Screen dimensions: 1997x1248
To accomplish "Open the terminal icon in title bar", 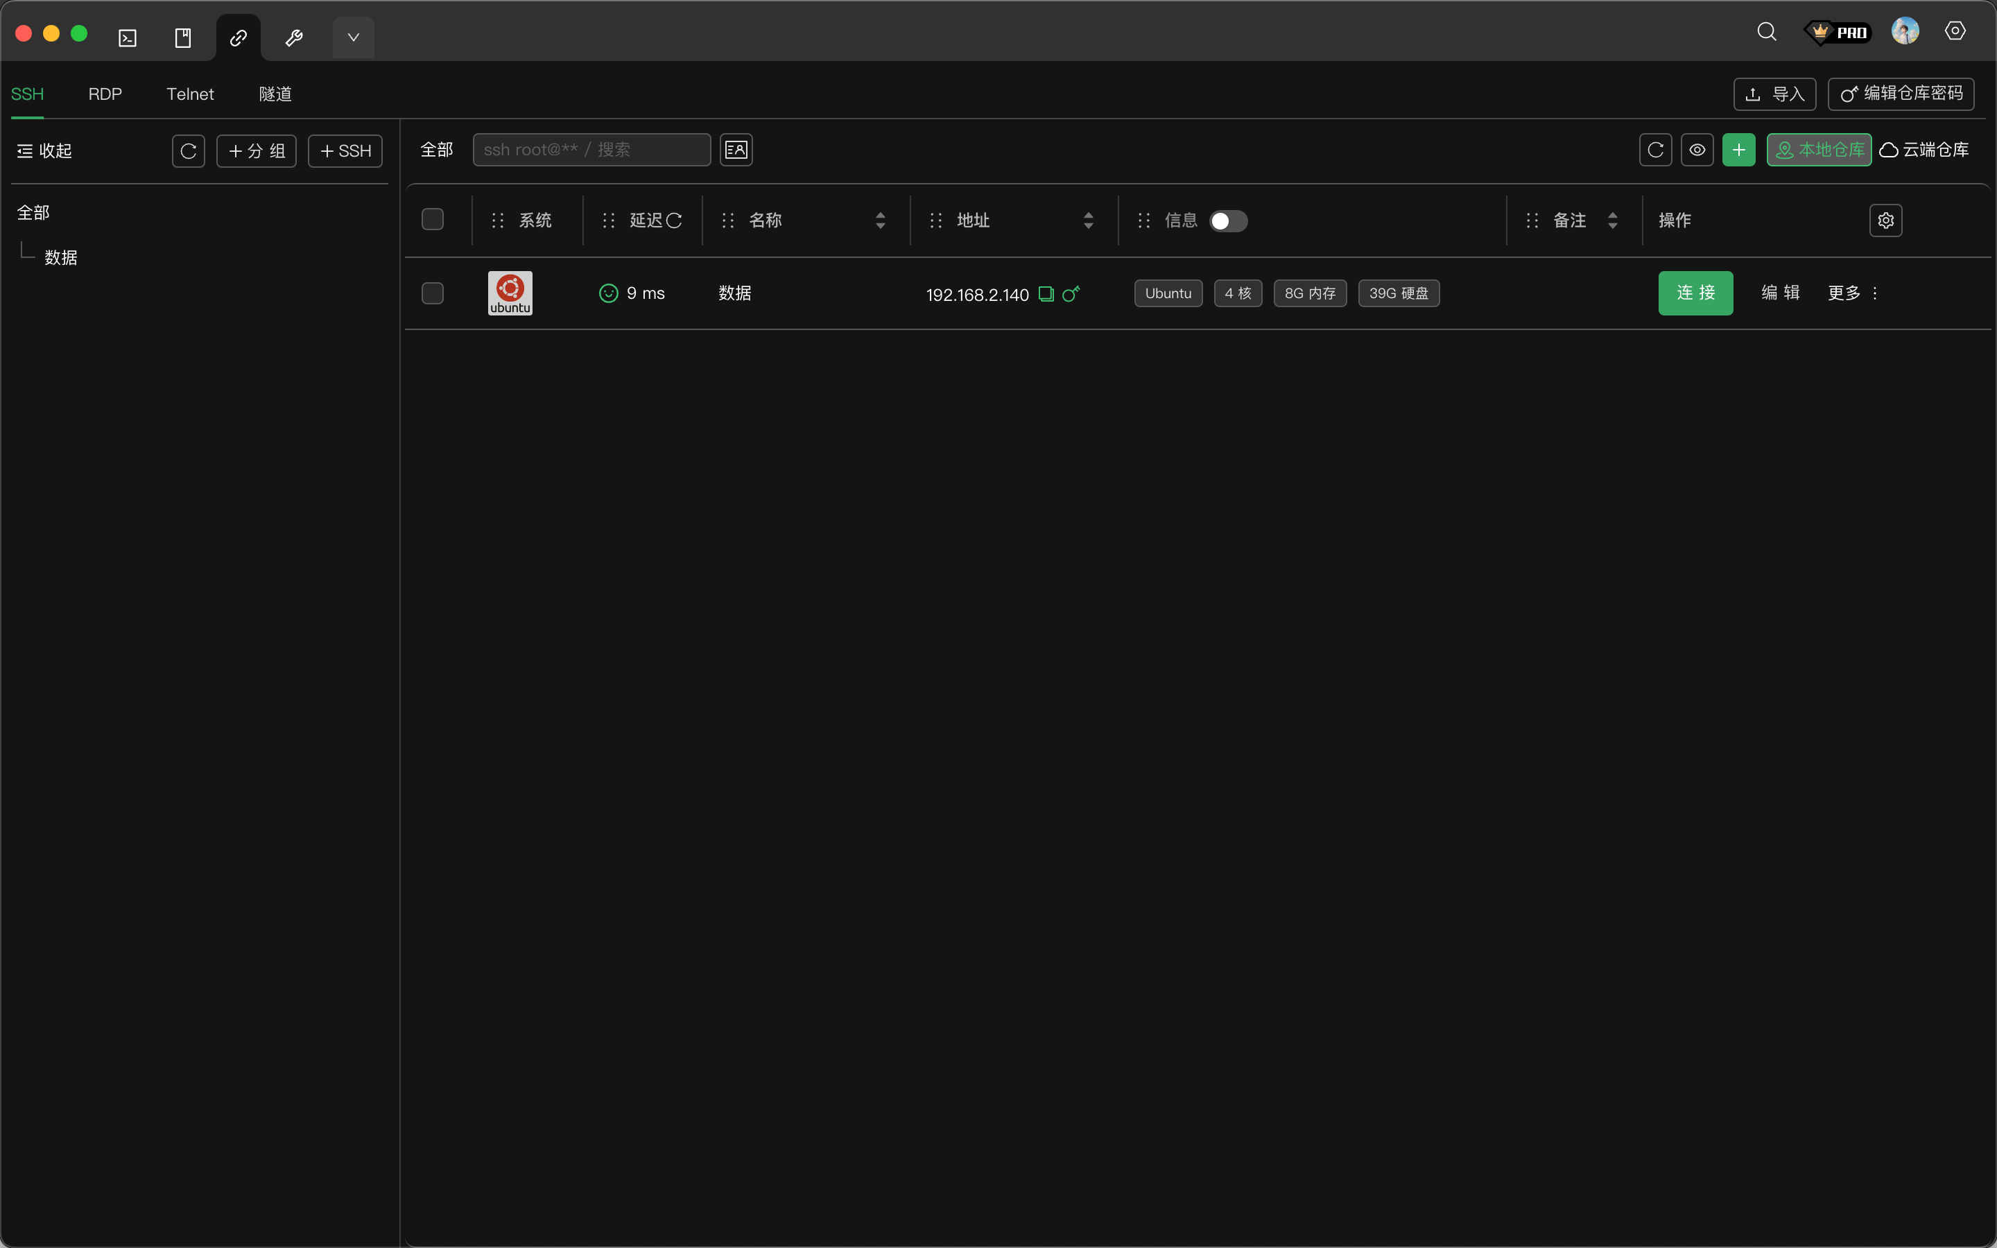I will point(127,38).
